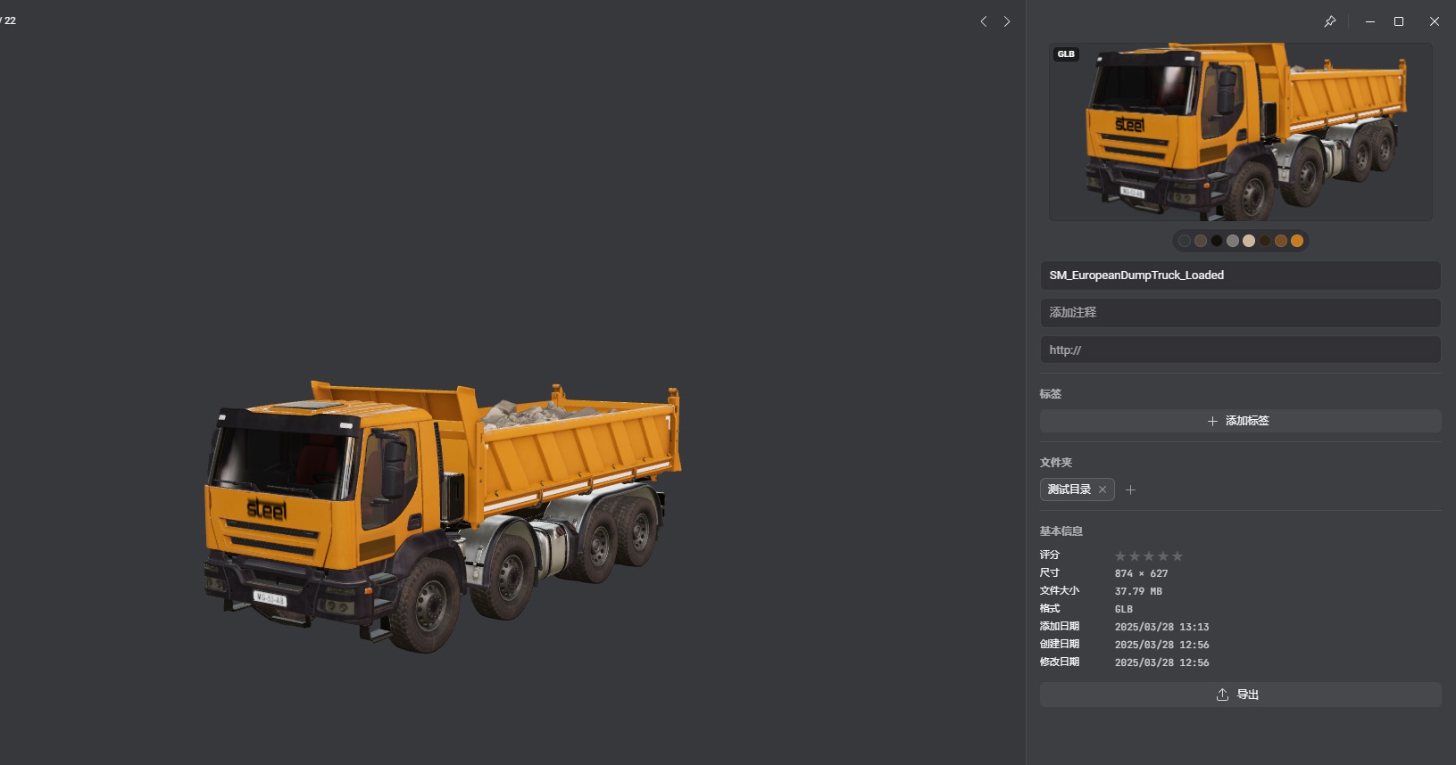Maximize the application window

[1399, 21]
